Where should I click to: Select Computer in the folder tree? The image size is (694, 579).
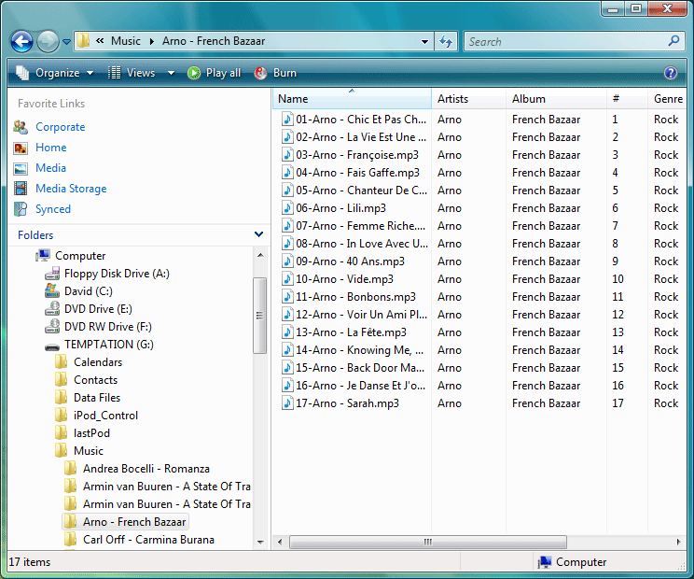80,256
